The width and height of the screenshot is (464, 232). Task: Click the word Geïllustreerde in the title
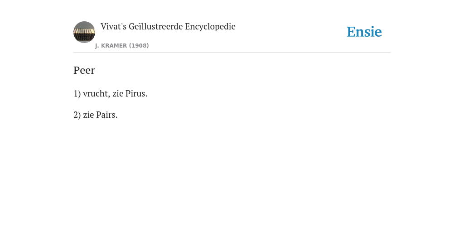[x=156, y=26]
